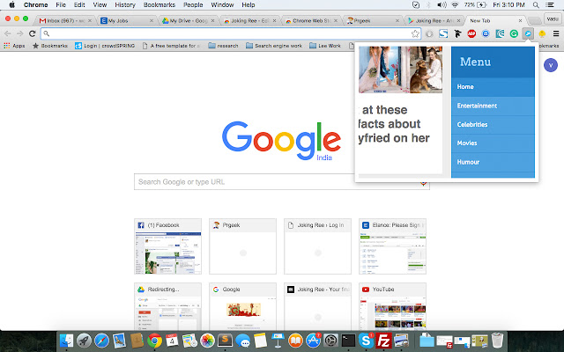This screenshot has height=352, width=564.
Task: Open iBooks from the dock
Action: (x=295, y=341)
